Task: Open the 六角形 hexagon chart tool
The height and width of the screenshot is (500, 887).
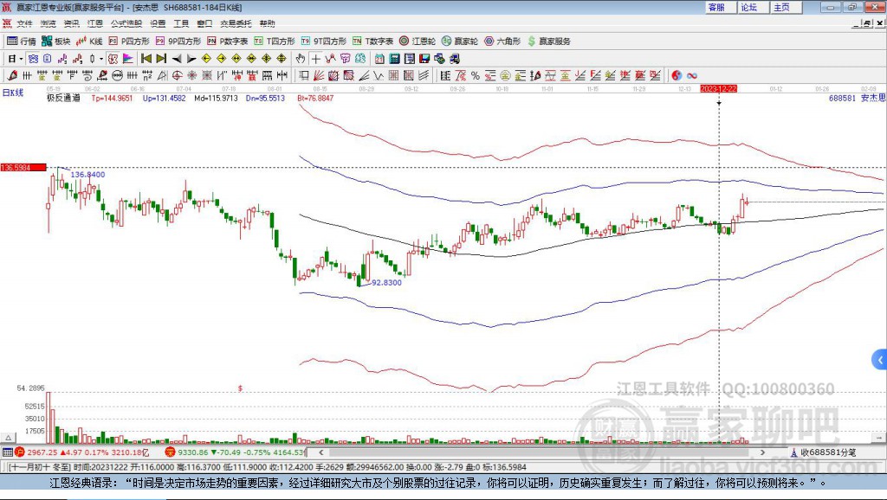Action: (502, 42)
